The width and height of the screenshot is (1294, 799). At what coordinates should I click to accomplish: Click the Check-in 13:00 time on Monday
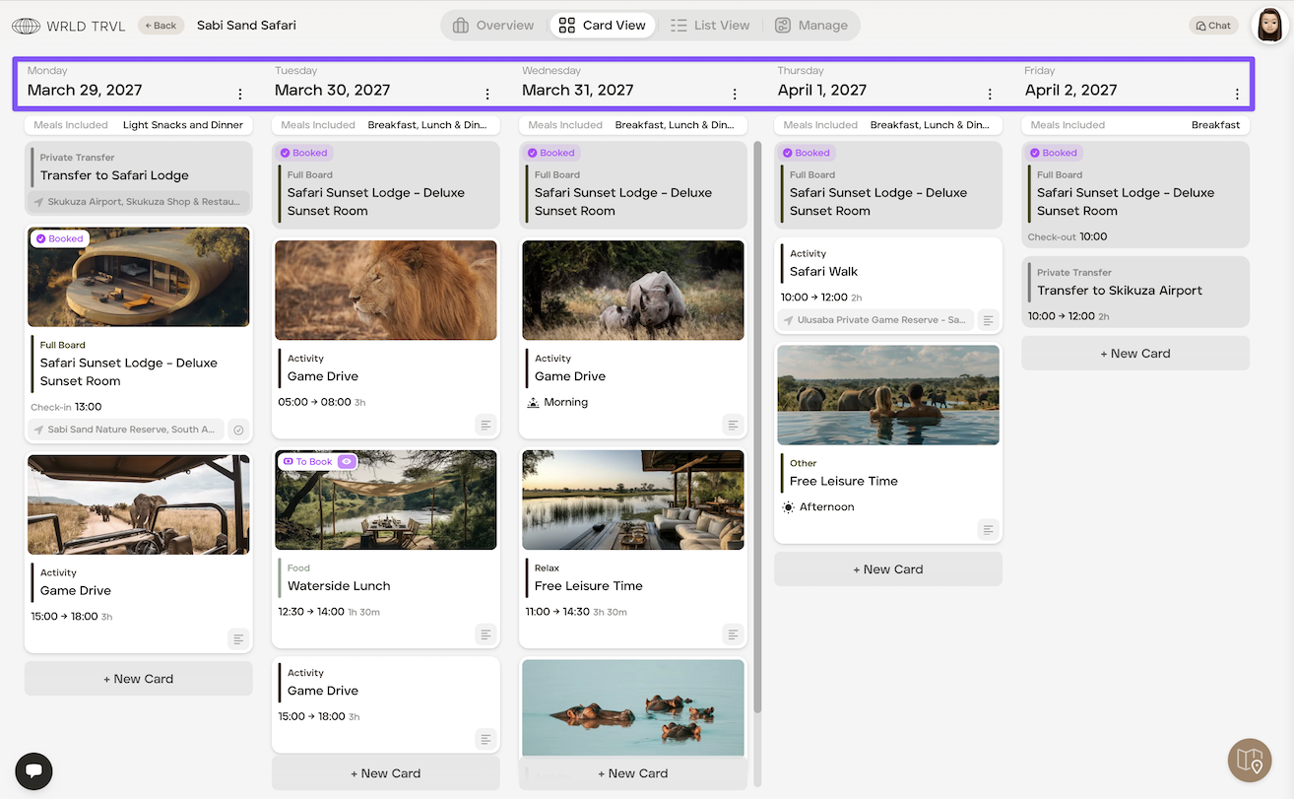coord(66,407)
